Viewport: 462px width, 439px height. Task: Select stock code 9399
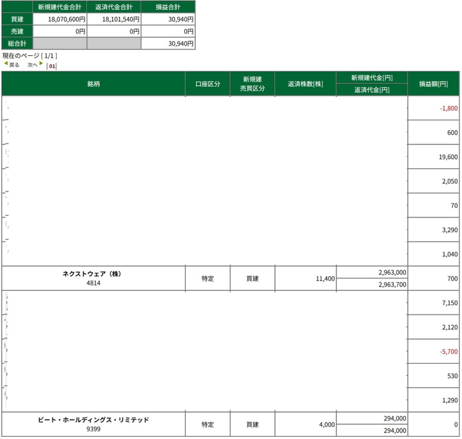(93, 429)
